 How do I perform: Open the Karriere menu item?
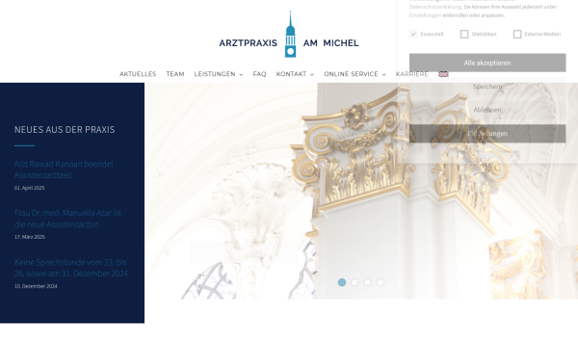411,74
